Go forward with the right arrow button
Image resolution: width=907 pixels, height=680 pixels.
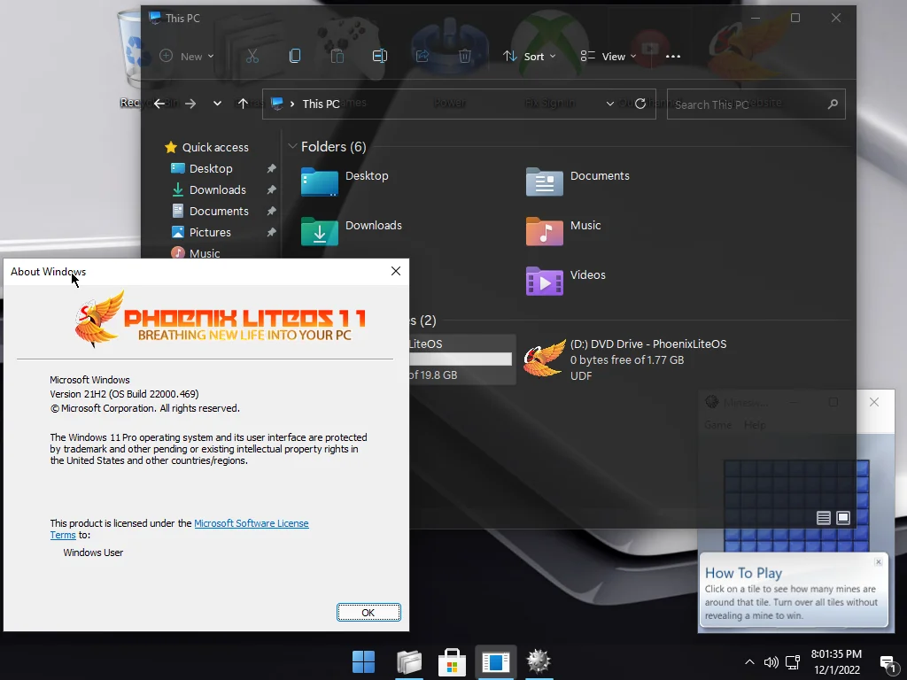(x=190, y=104)
